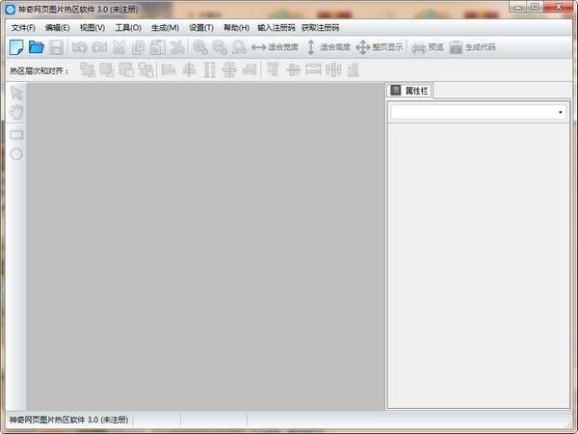Viewport: 578px width, 434px height.
Task: Click the redo arrow icon
Action: 99,47
